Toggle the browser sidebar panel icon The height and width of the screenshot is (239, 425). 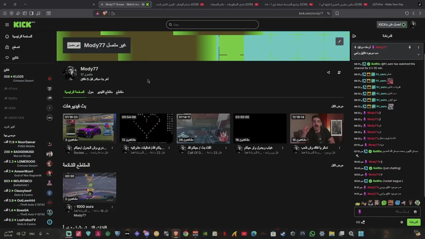31,13
